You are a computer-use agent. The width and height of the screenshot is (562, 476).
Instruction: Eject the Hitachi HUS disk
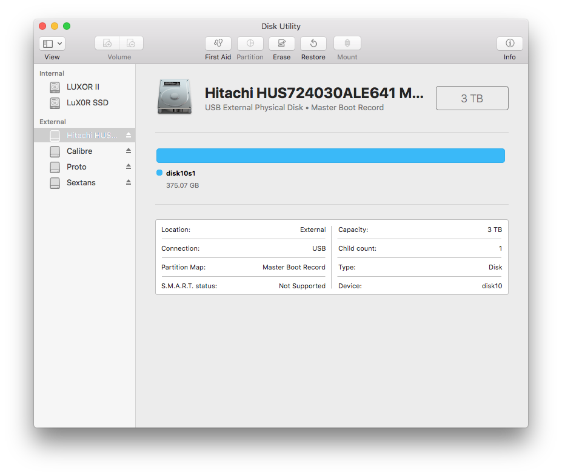129,135
